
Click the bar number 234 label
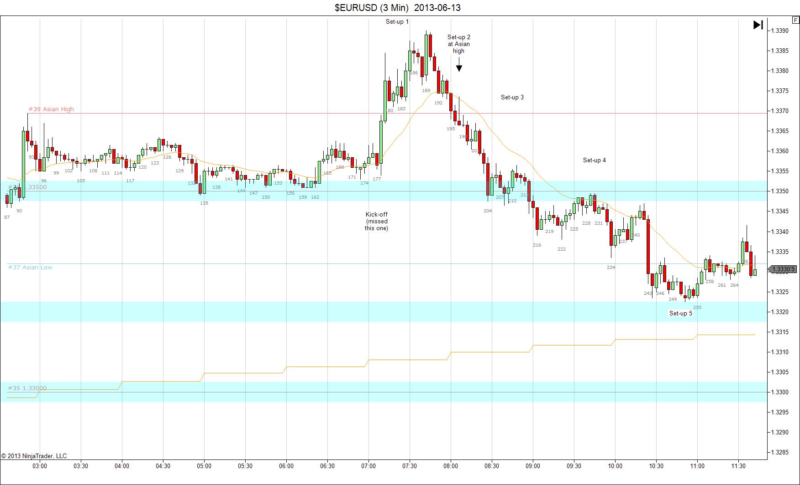tap(611, 268)
